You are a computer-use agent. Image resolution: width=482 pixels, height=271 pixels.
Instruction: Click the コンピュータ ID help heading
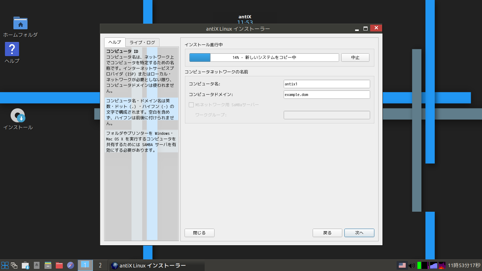(x=122, y=52)
